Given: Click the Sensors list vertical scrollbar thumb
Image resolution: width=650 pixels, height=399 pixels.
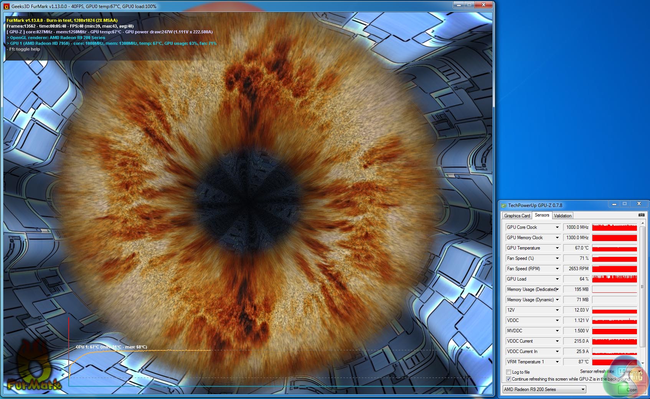Looking at the screenshot, I should (642, 287).
